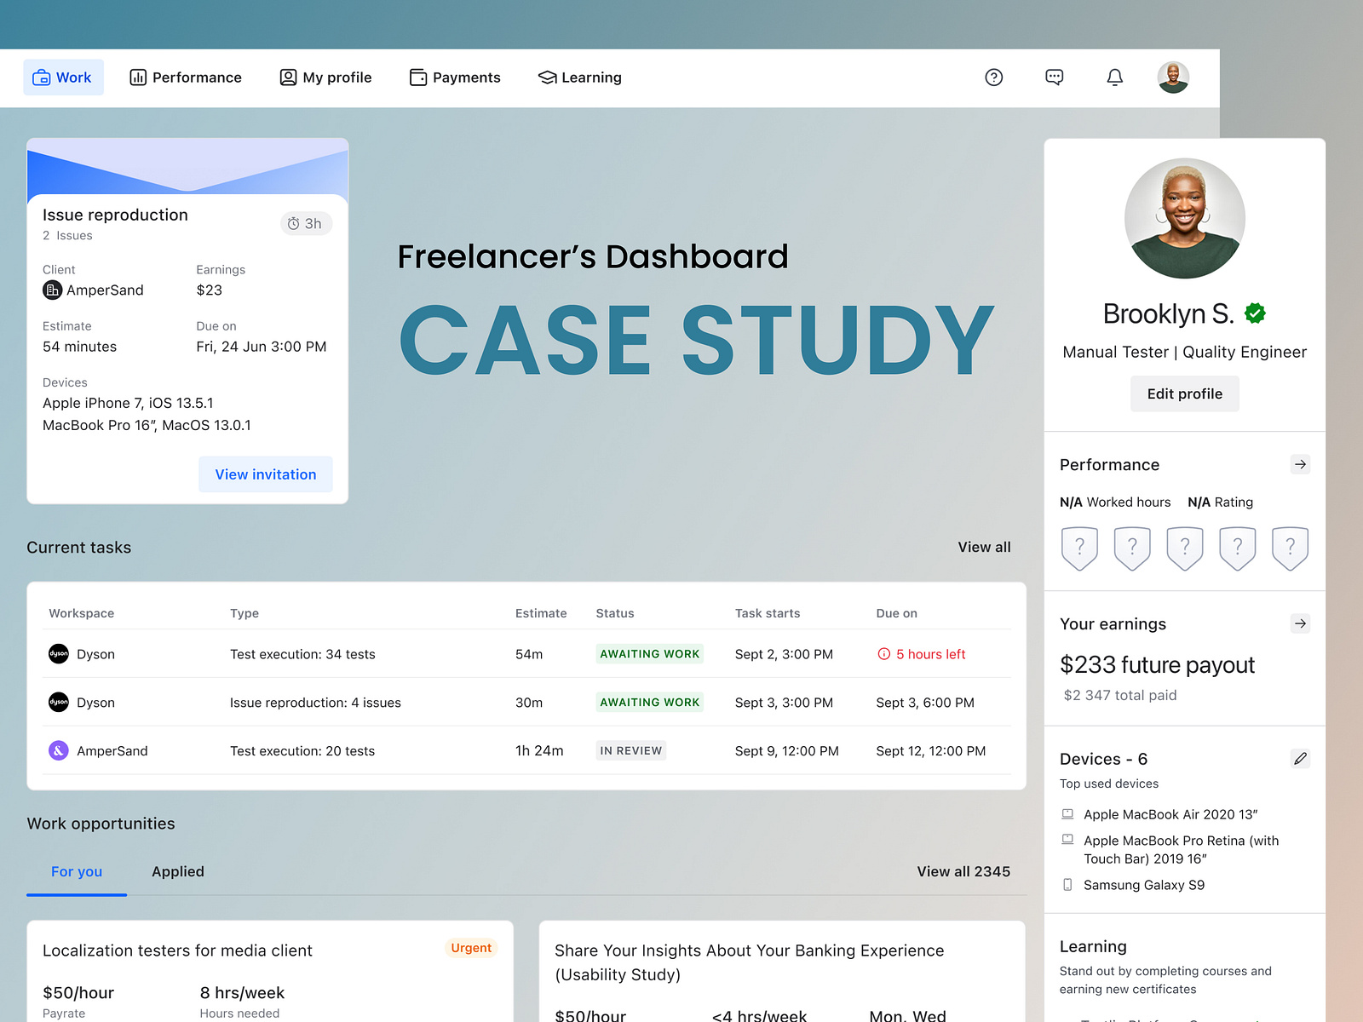1363x1022 pixels.
Task: Switch to the Applied tab
Action: click(178, 872)
